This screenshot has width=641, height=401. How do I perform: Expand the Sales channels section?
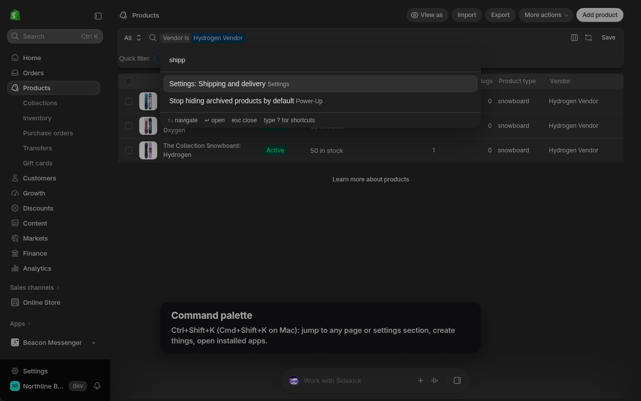point(35,287)
